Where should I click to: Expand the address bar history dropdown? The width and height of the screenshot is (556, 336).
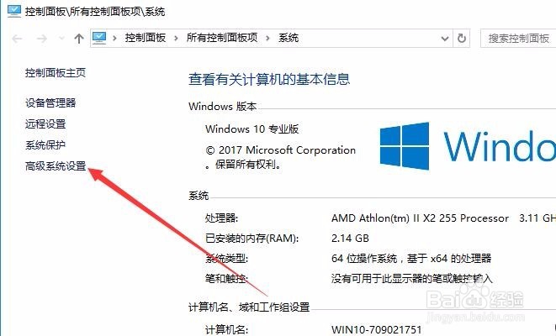click(x=445, y=39)
